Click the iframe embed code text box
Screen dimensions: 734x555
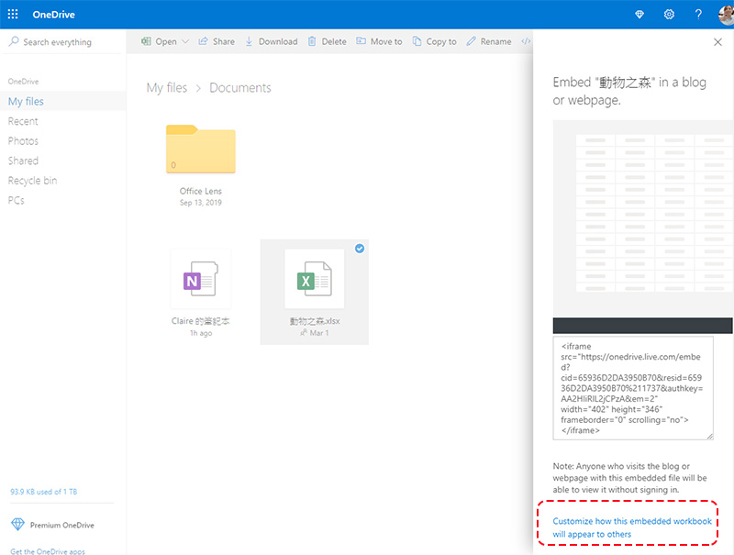coord(633,388)
